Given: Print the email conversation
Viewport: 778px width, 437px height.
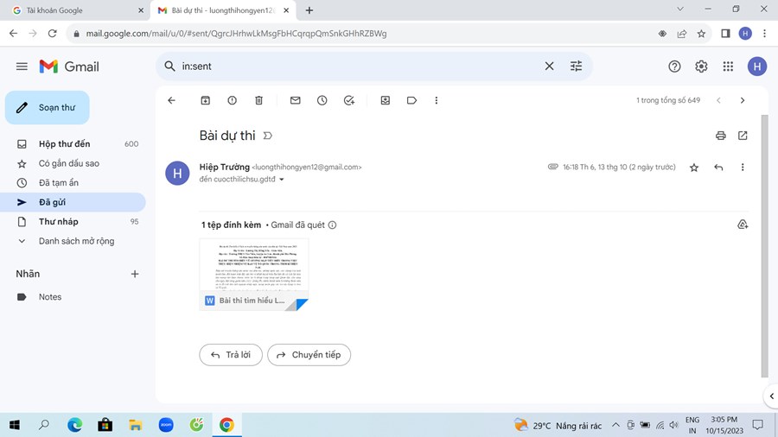Looking at the screenshot, I should 720,136.
